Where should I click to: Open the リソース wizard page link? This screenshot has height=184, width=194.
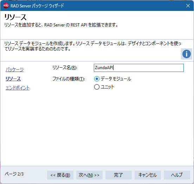click(13, 79)
